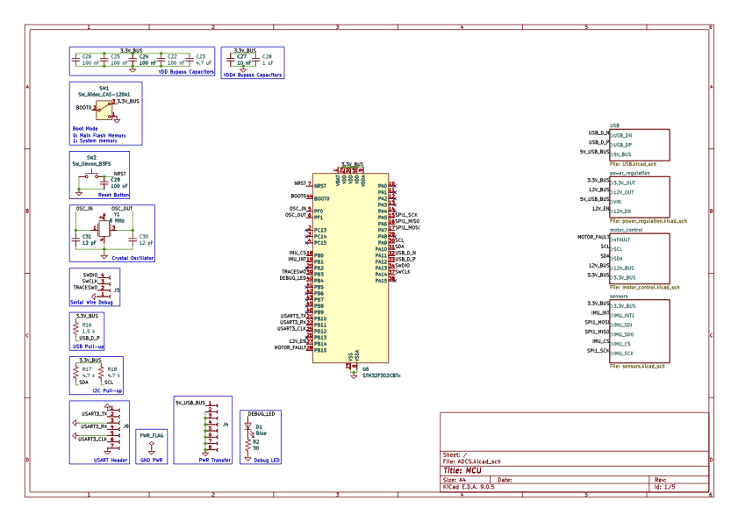Viewport: 738px width, 522px height.
Task: Click 'File: ADCS.kicad_sch' in title block
Action: coord(471,461)
